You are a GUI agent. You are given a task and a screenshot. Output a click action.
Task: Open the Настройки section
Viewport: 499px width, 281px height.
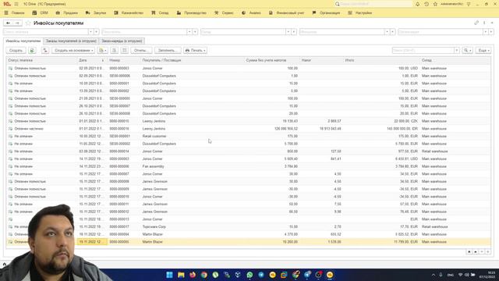[360, 12]
